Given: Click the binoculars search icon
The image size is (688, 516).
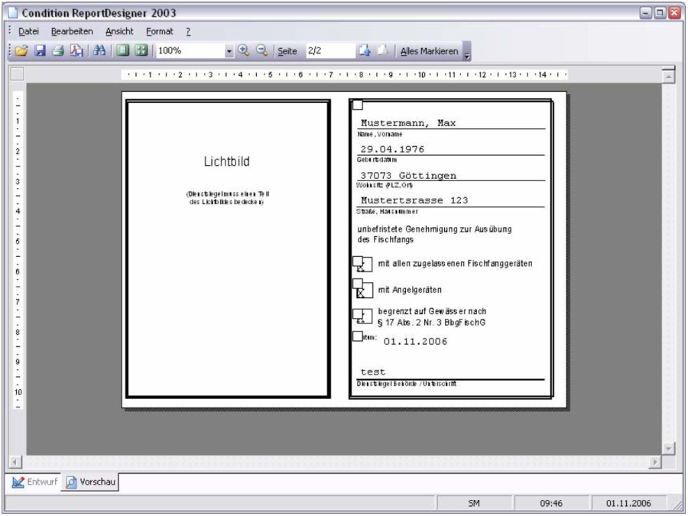Looking at the screenshot, I should 99,51.
